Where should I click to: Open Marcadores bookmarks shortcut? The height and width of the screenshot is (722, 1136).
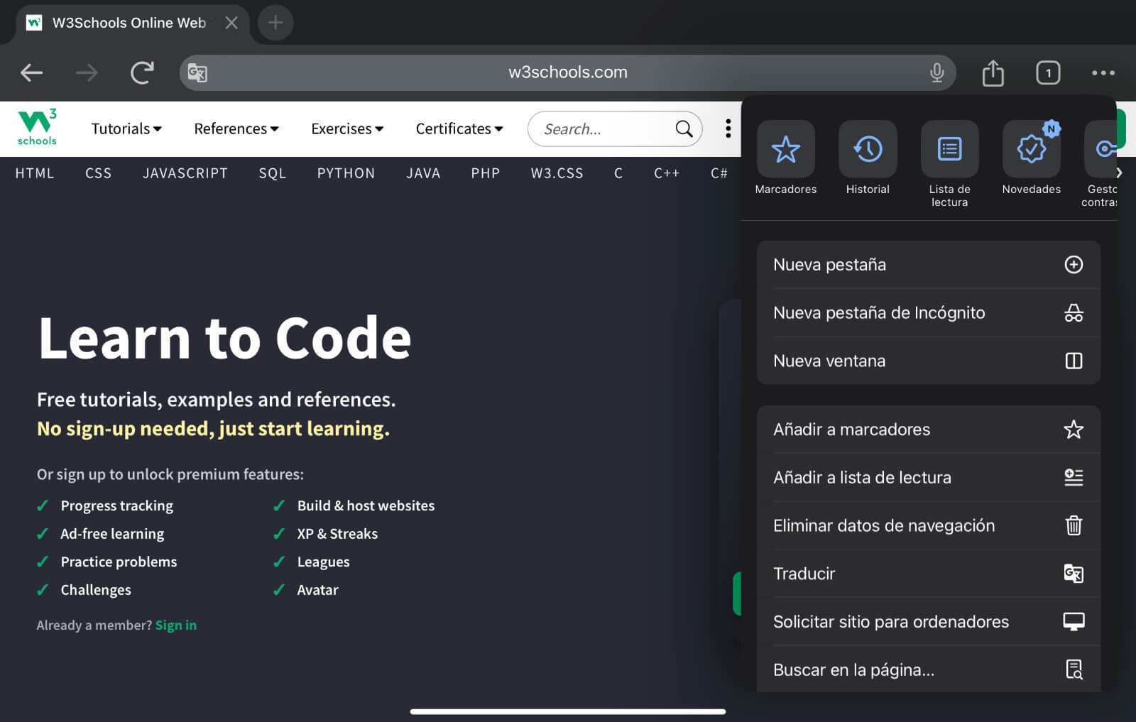[785, 158]
